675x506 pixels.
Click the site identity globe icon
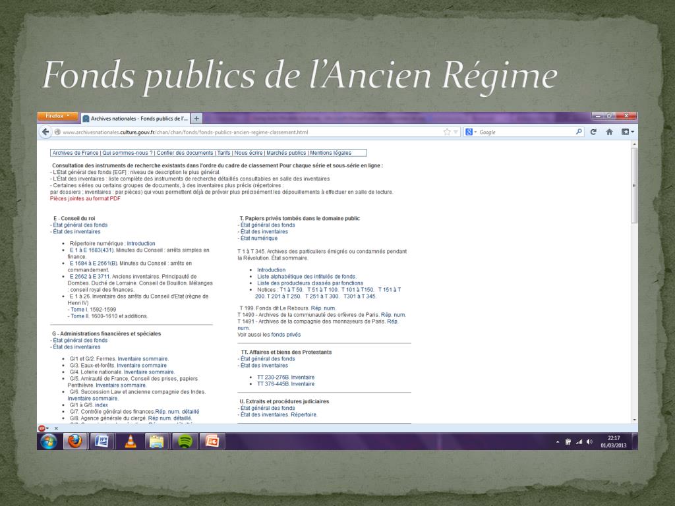pyautogui.click(x=57, y=132)
